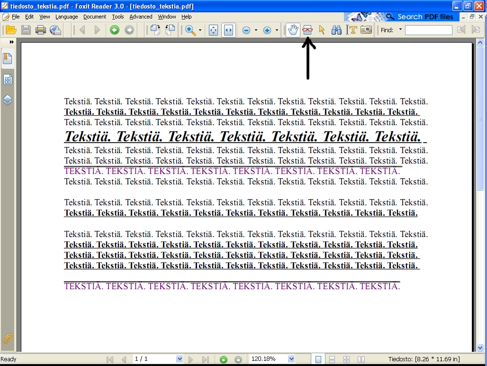
Task: Open search with the binoculars icon
Action: pos(336,30)
